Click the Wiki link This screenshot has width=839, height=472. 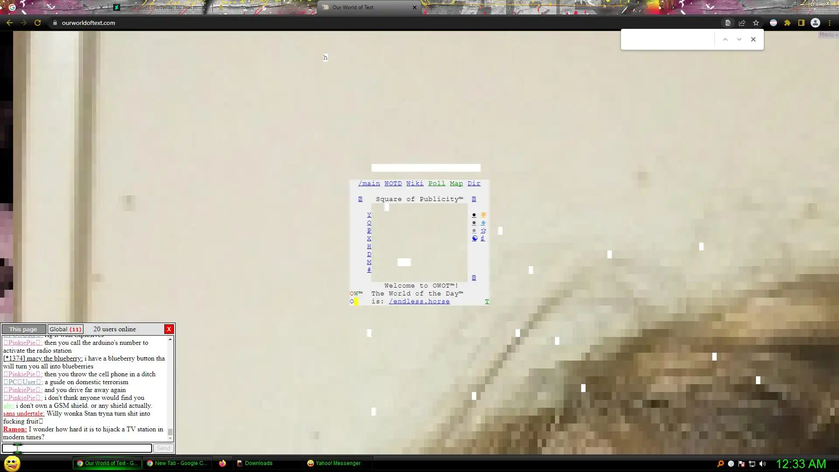415,184
